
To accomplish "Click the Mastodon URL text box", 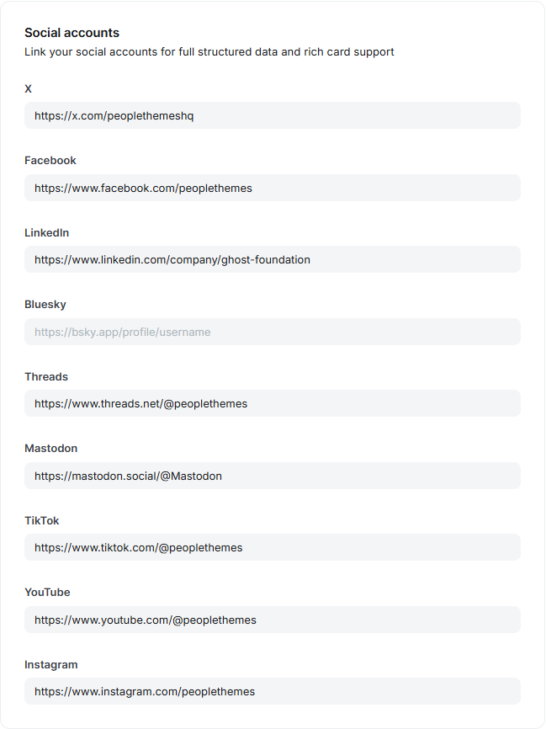I will tap(273, 476).
